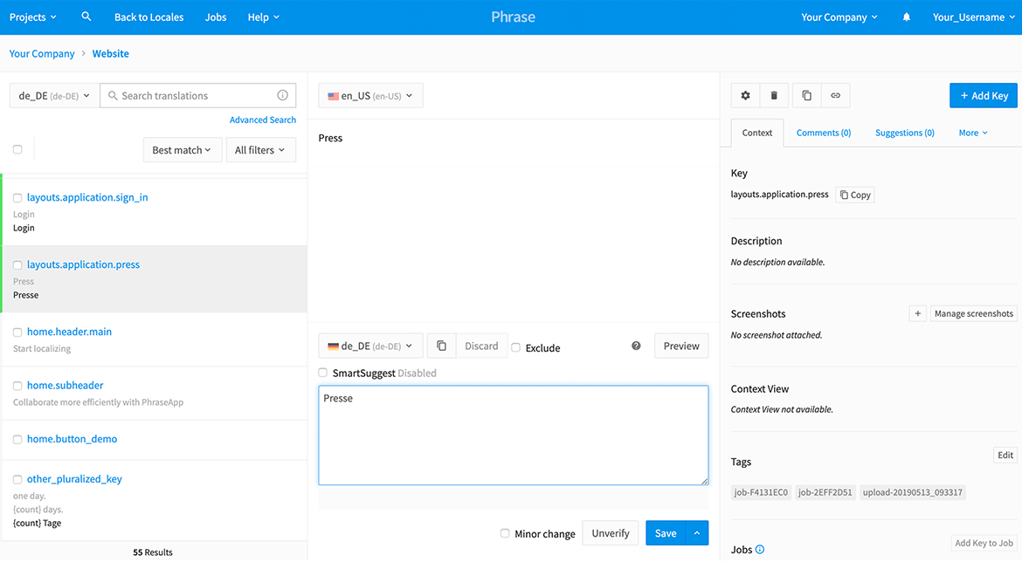Open the Best match sort dropdown
This screenshot has width=1022, height=562.
coord(181,150)
